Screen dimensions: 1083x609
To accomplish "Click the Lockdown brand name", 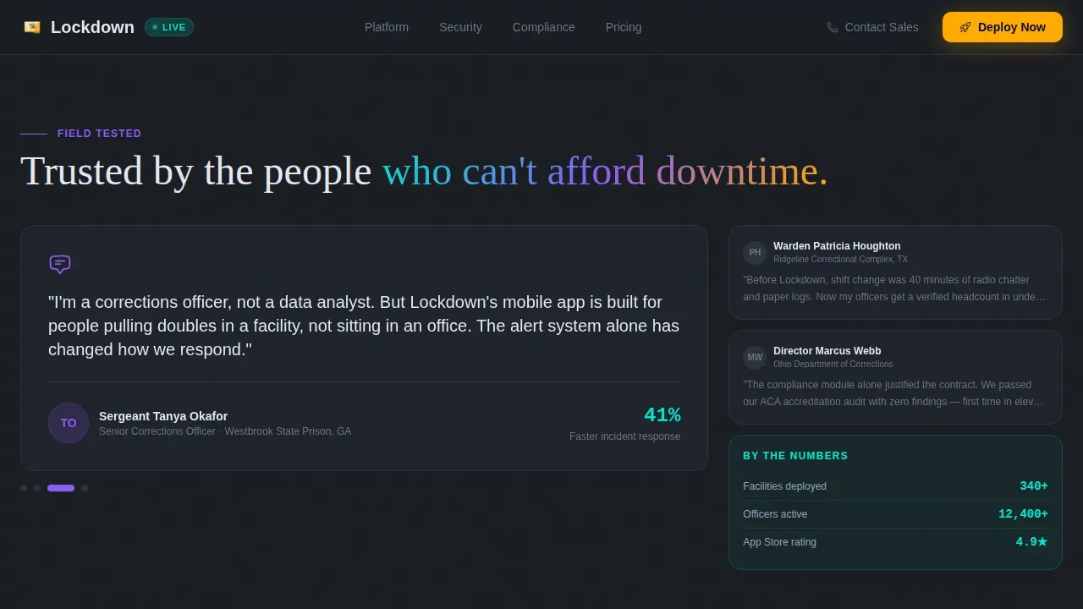I will coord(92,27).
